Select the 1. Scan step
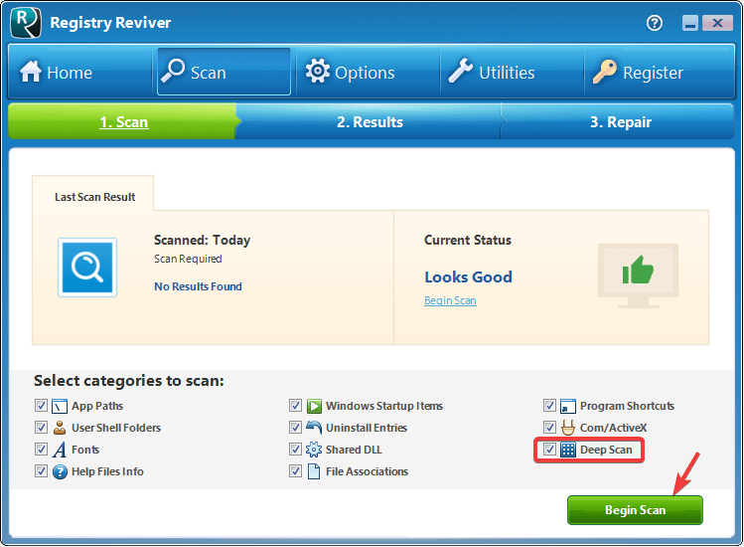The width and height of the screenshot is (744, 547). [x=124, y=122]
